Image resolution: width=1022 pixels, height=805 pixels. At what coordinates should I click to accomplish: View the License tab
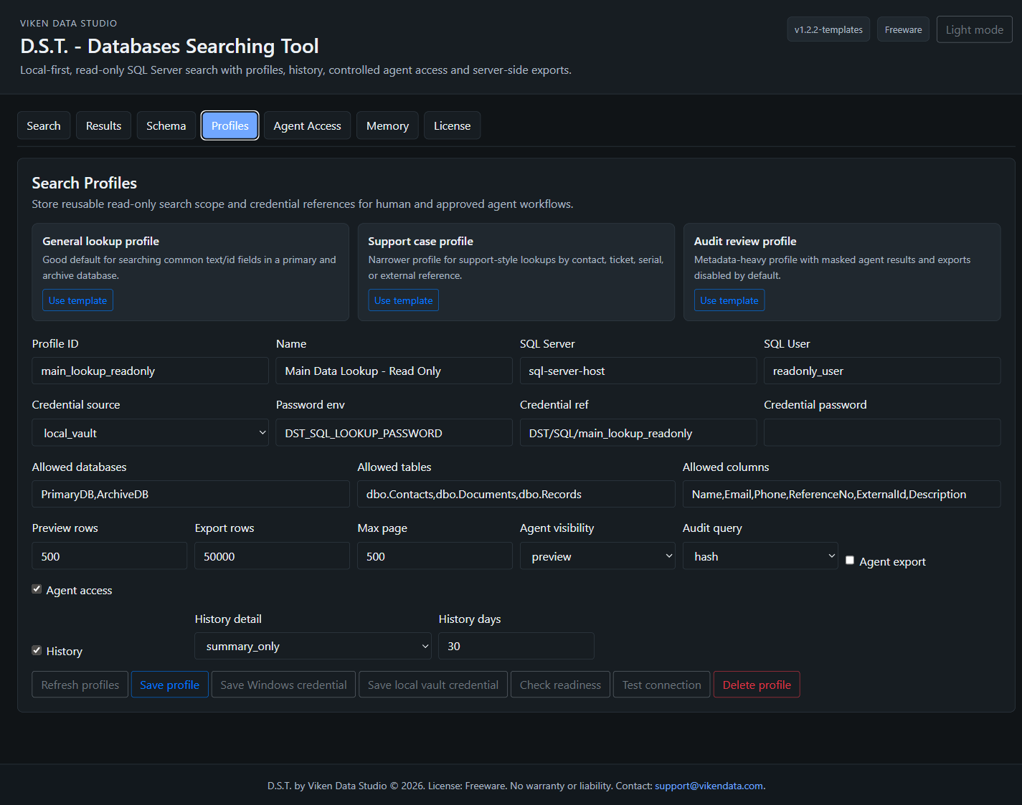tap(452, 125)
